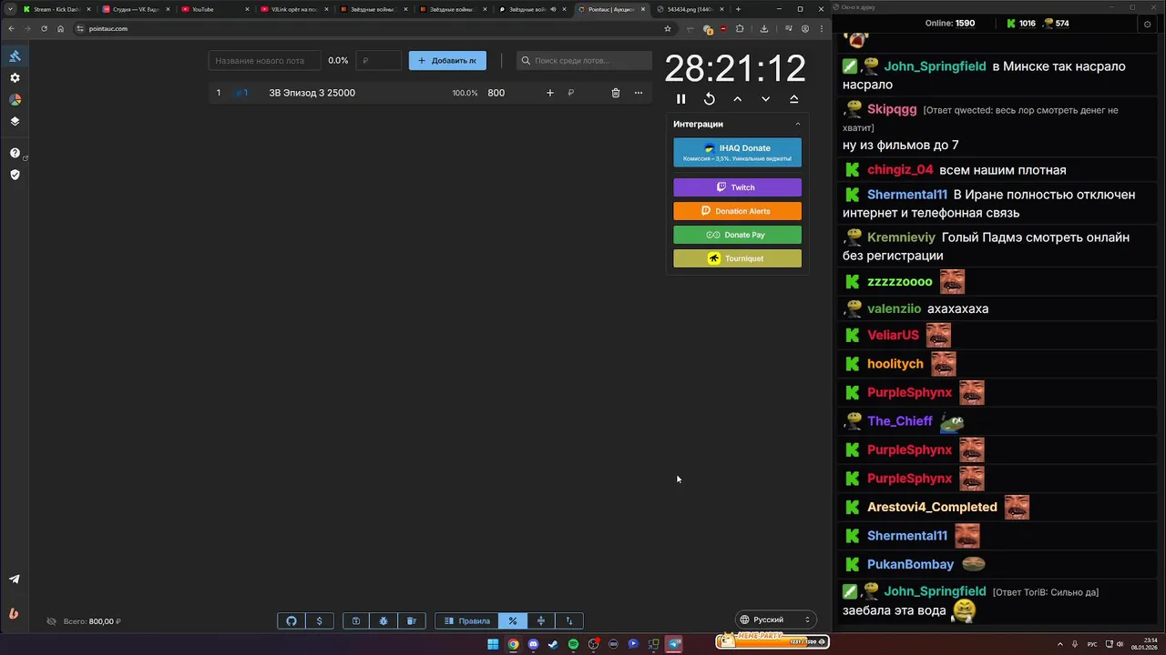Toggle the sort arrows button in bottom toolbar
Image resolution: width=1166 pixels, height=655 pixels.
click(569, 620)
